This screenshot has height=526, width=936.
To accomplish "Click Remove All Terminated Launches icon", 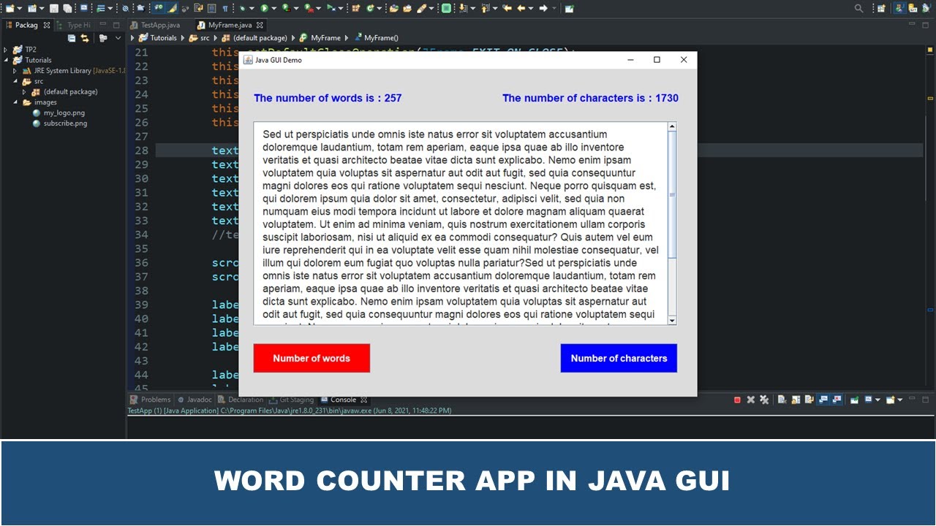I will [x=764, y=400].
